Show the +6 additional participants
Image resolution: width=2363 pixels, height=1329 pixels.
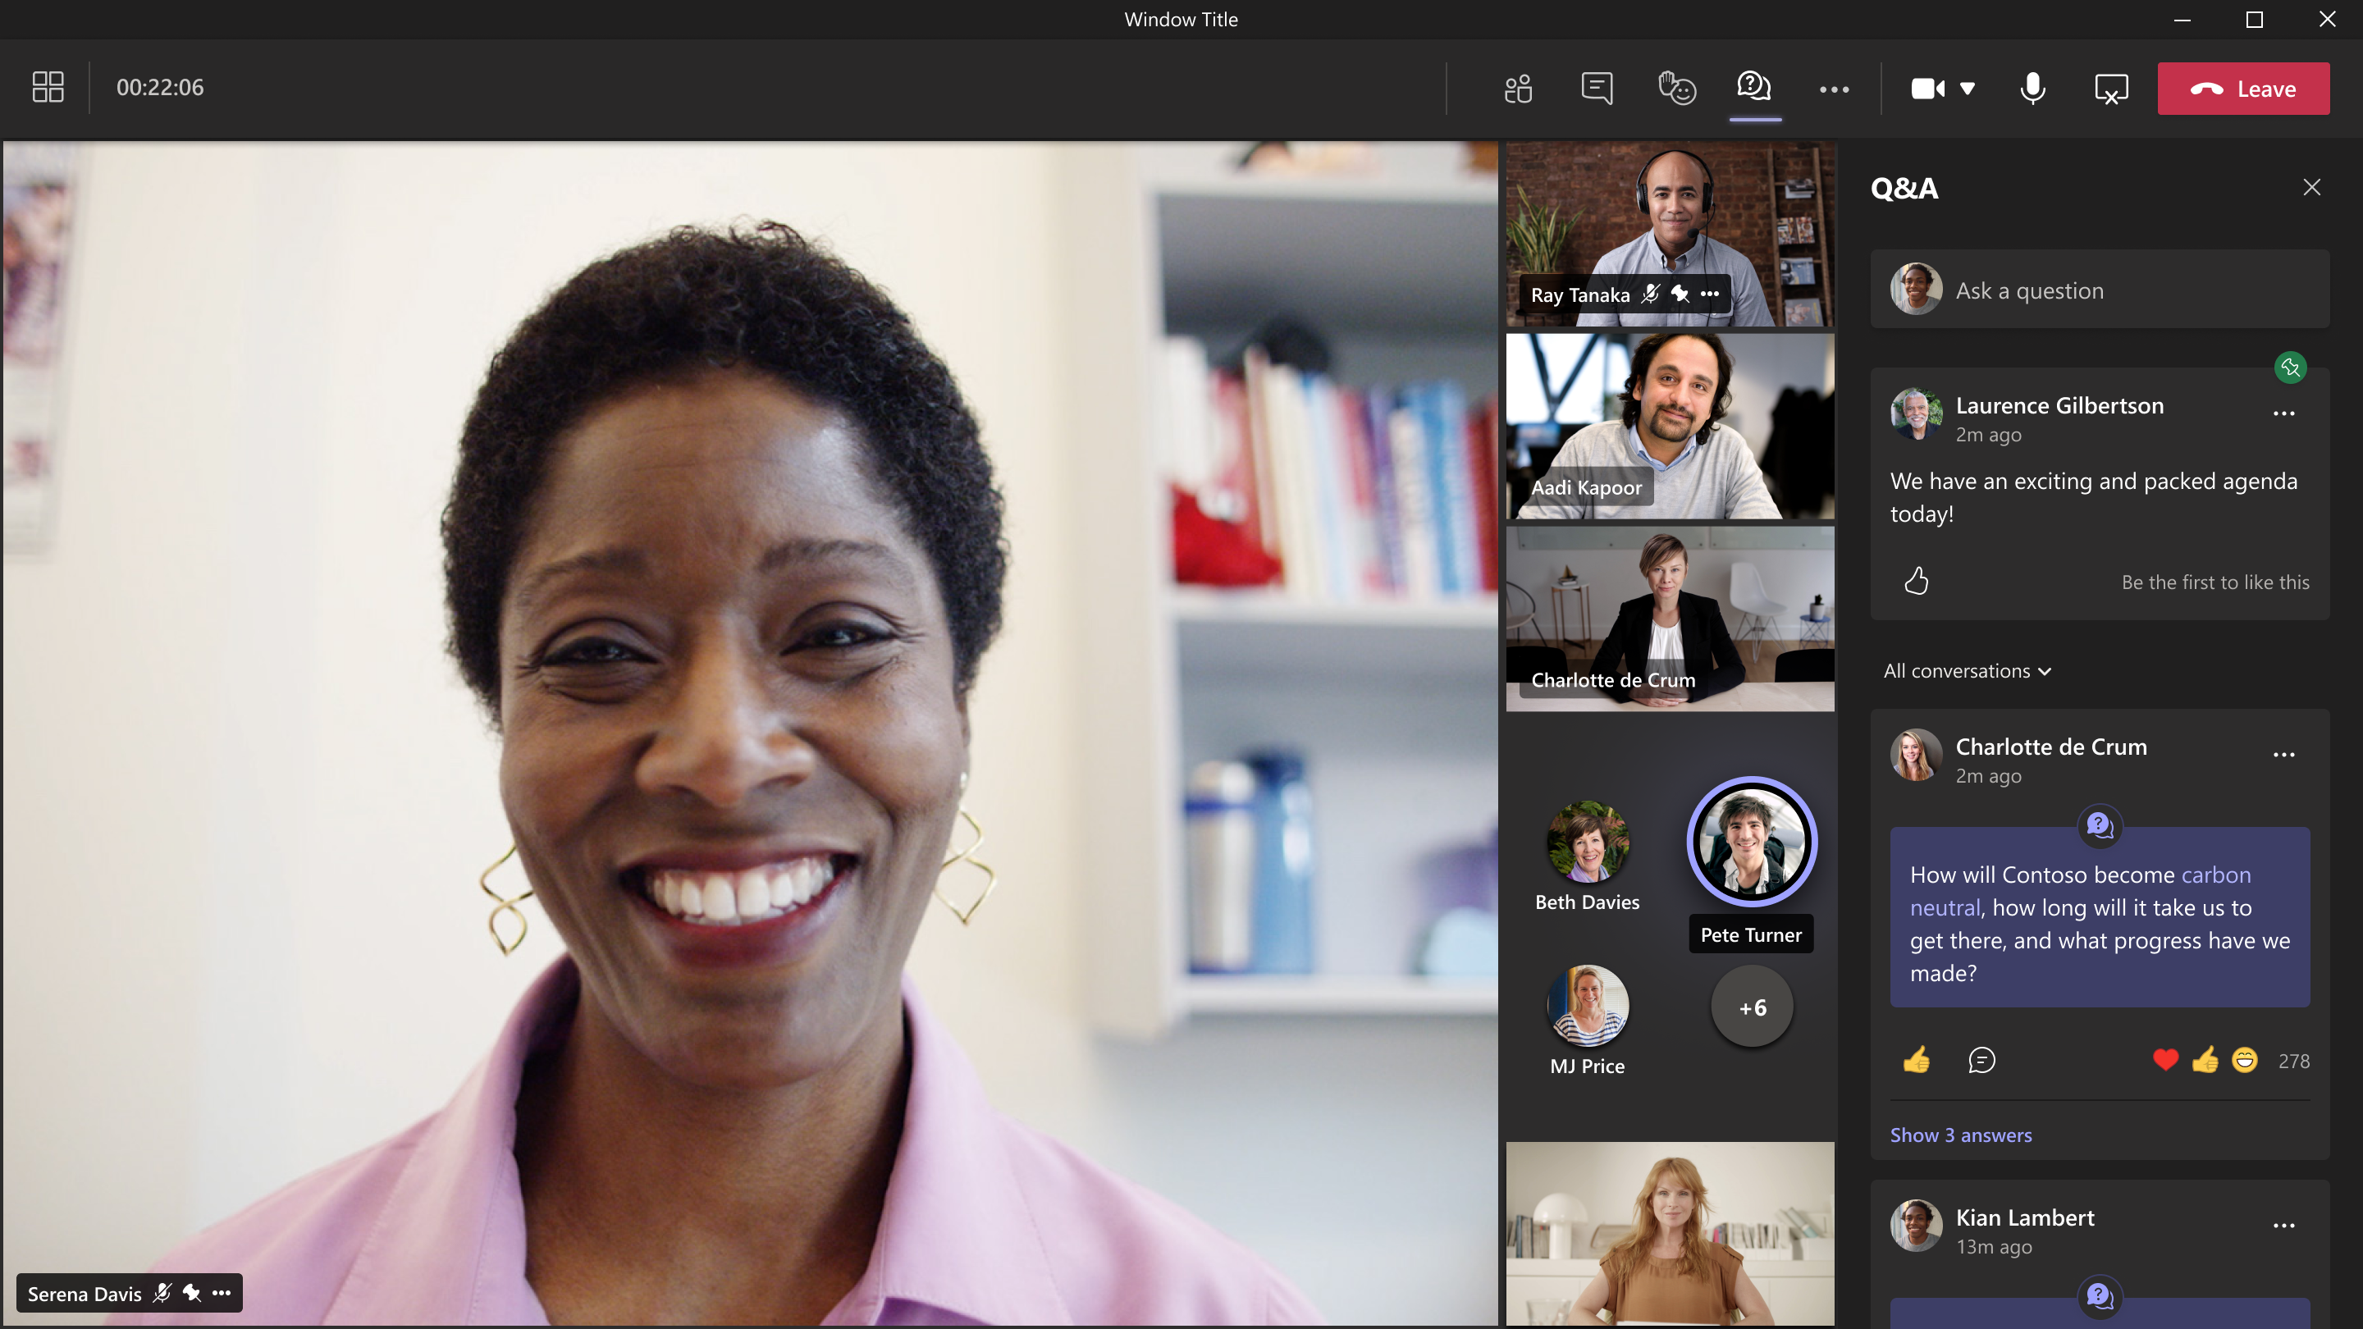1752,1007
